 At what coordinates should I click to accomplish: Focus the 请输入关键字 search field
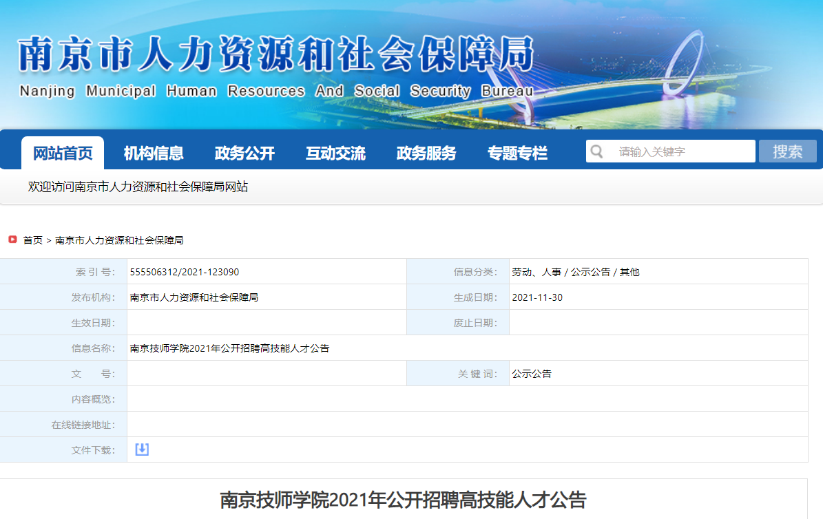pos(671,151)
